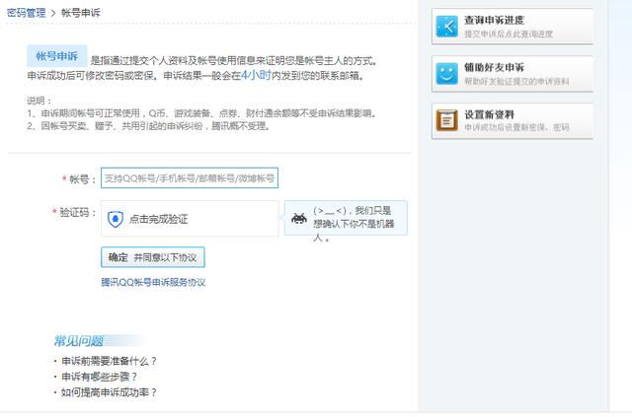Click note 1 about 申诉期间帐号可正常使用
This screenshot has width=632, height=417.
pos(201,113)
